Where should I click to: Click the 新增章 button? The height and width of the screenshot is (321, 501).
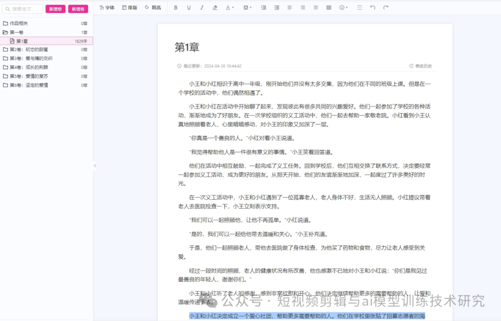[55, 9]
